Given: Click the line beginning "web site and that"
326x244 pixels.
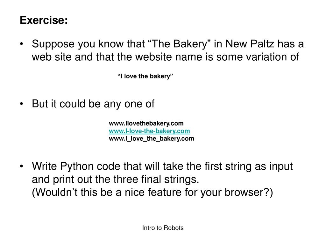Looking at the screenshot, I should pos(166,57).
